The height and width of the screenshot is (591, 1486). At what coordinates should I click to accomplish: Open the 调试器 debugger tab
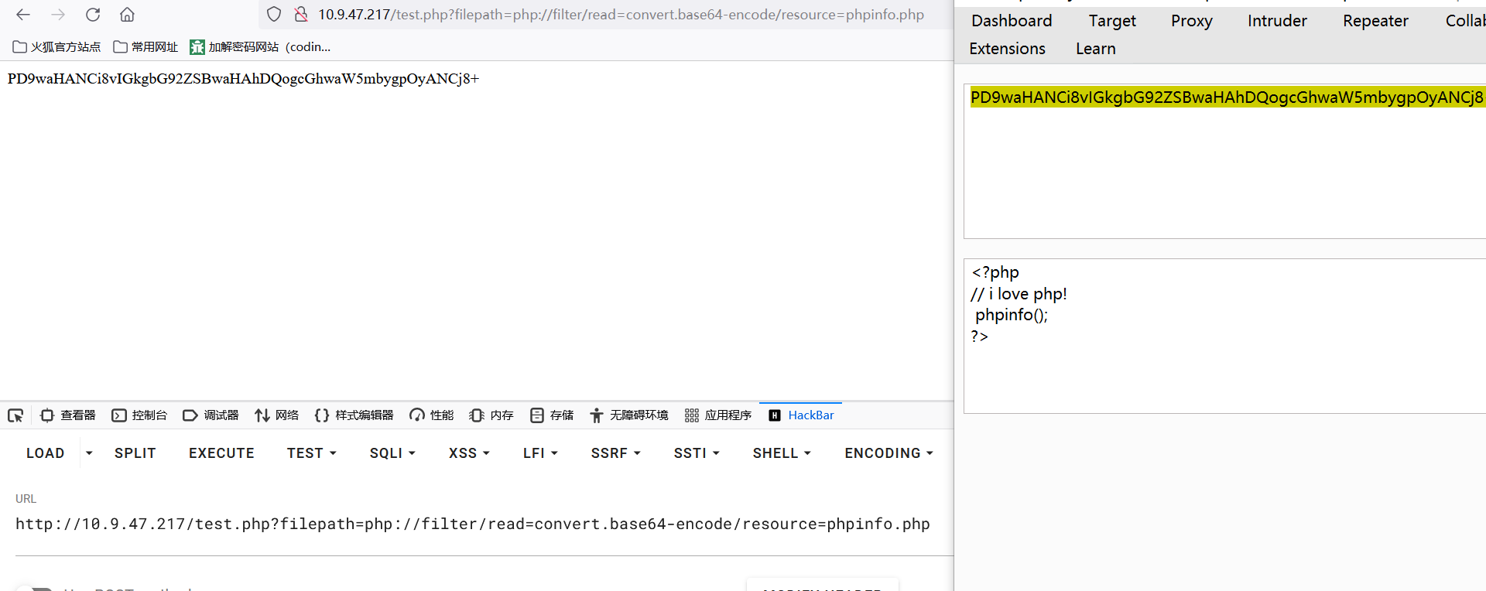[x=211, y=415]
